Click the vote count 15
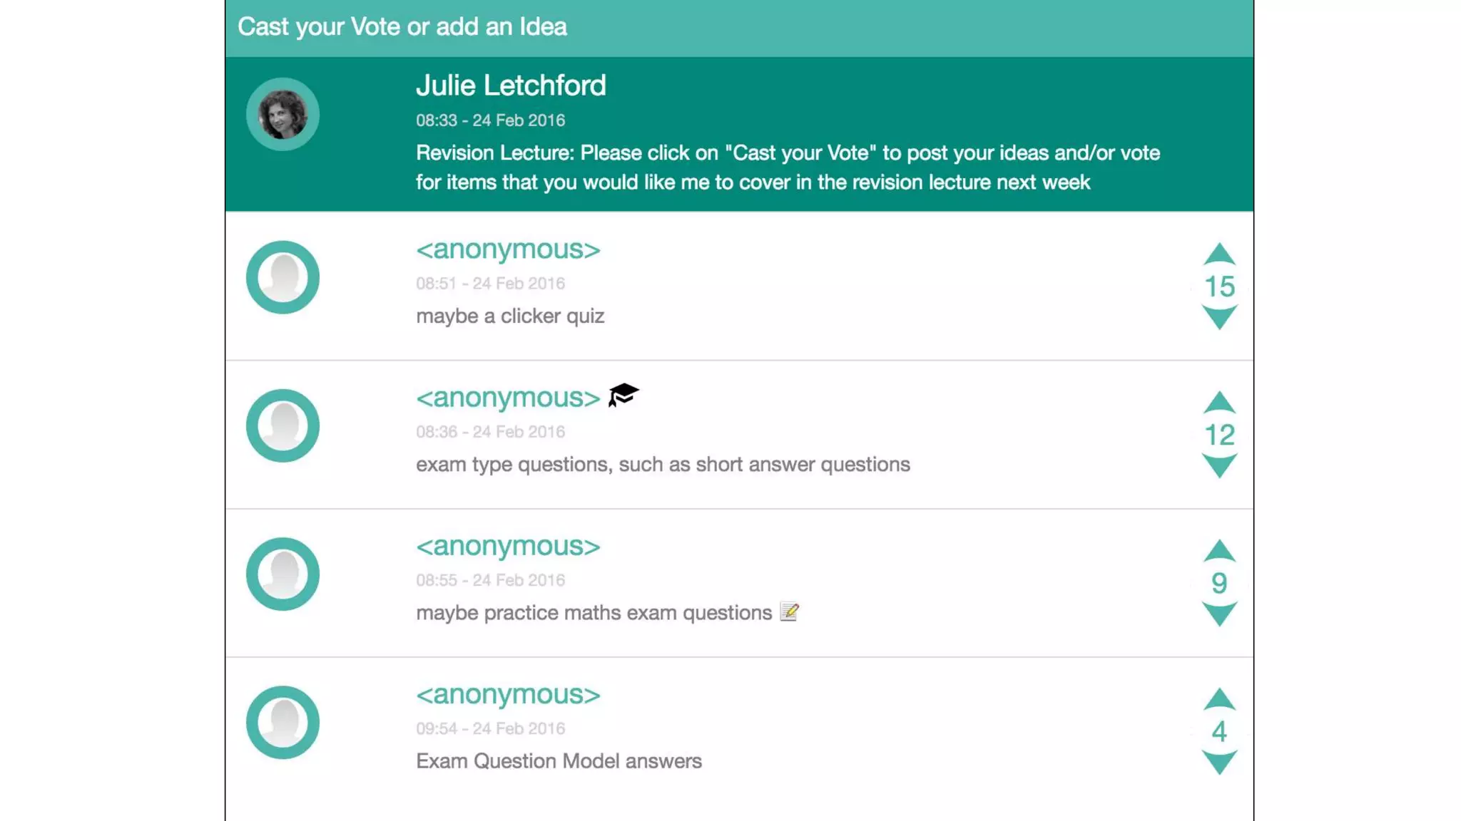 pos(1219,286)
